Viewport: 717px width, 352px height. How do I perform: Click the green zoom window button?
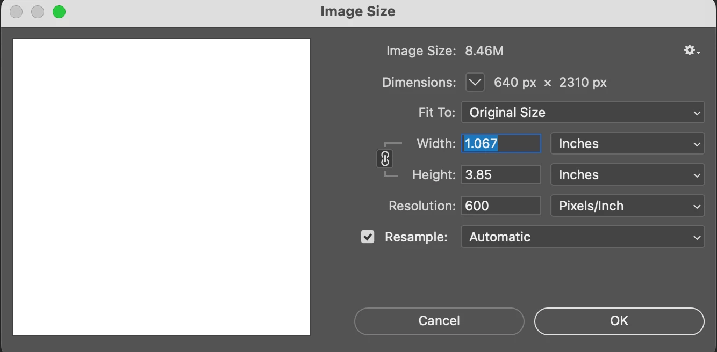tap(59, 12)
